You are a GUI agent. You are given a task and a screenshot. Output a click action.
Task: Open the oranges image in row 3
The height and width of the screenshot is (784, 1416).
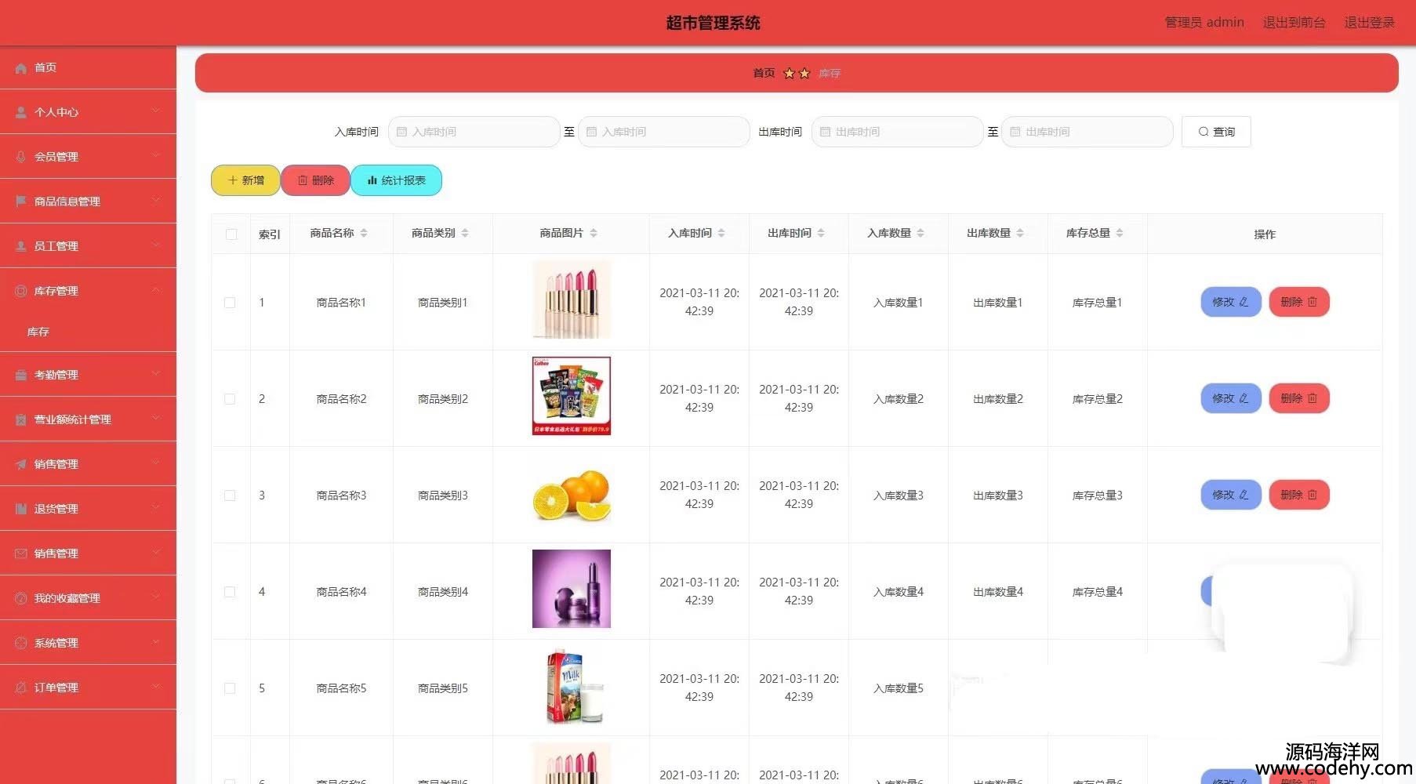[x=572, y=495]
